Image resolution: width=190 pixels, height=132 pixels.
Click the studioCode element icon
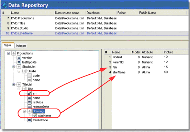point(29,120)
